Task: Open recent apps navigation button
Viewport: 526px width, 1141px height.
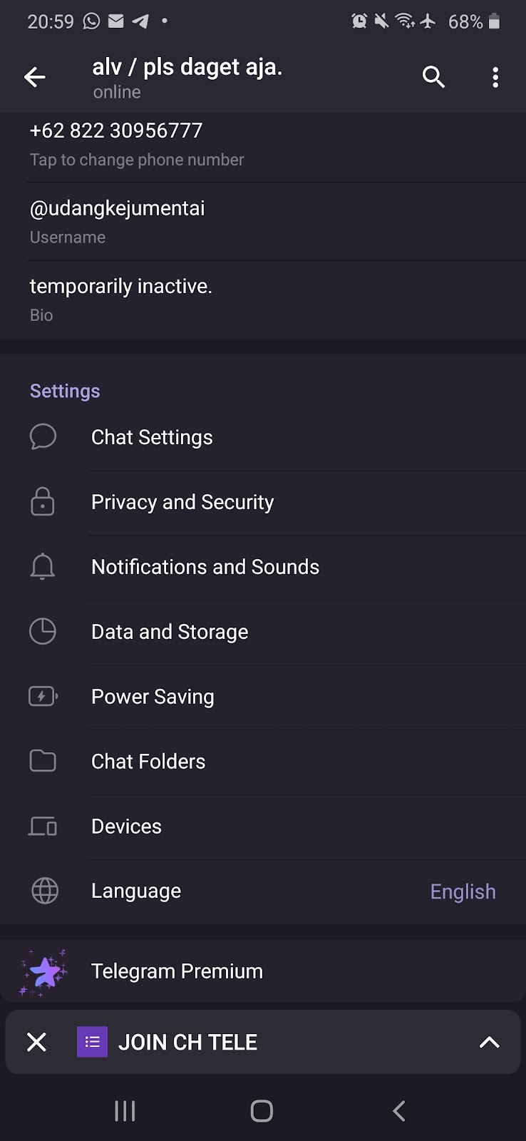Action: 125,1110
